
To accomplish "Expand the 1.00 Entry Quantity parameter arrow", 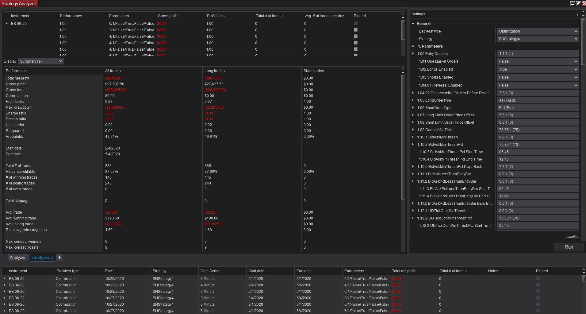I will 413,54.
